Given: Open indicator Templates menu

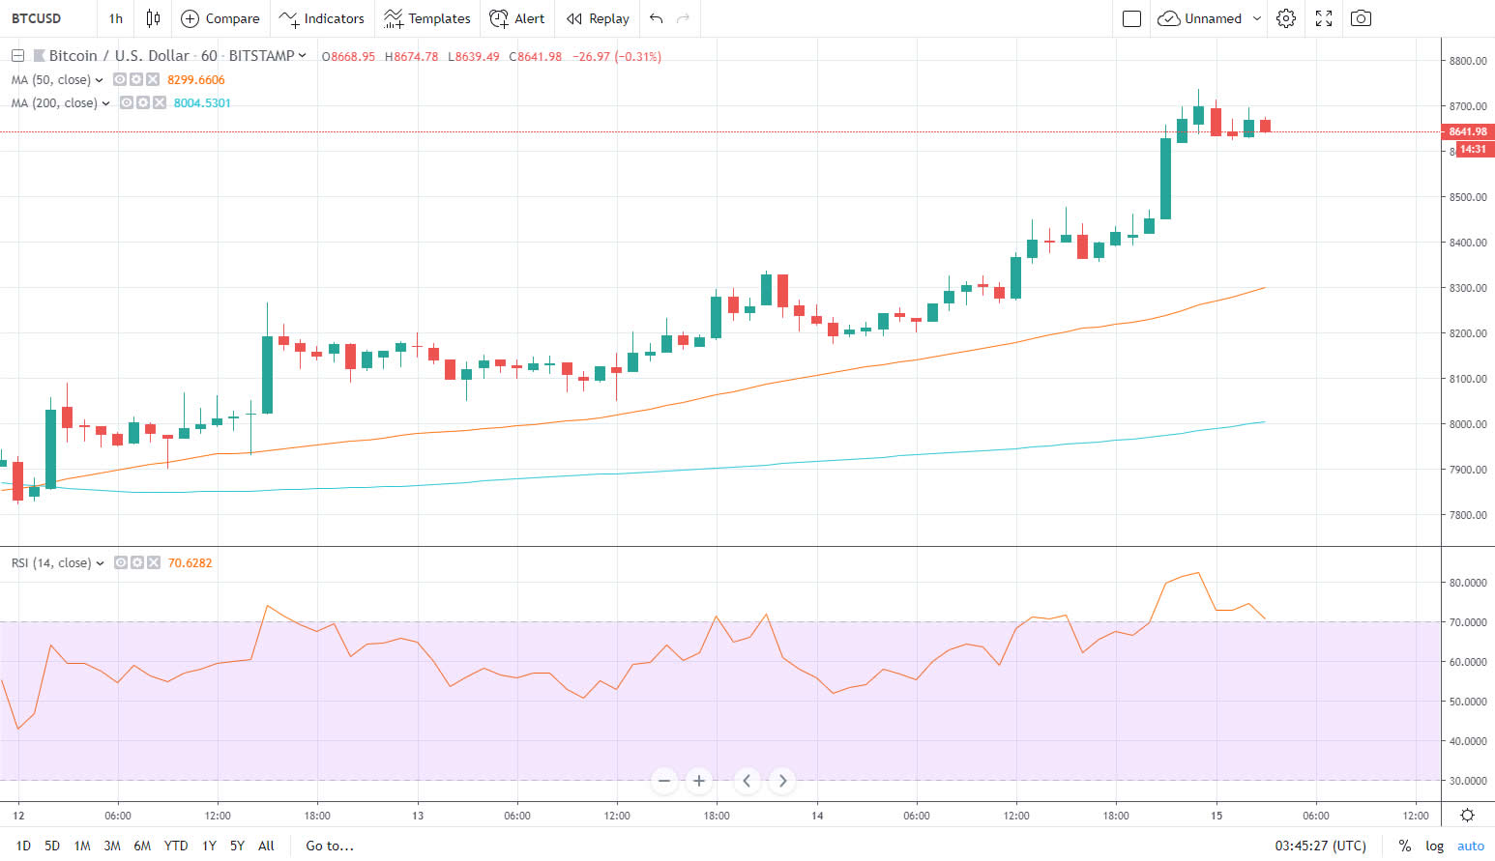Looking at the screenshot, I should (x=426, y=18).
